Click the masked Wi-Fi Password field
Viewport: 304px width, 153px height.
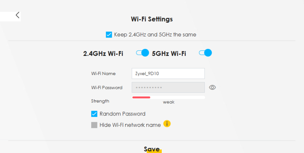tap(168, 87)
